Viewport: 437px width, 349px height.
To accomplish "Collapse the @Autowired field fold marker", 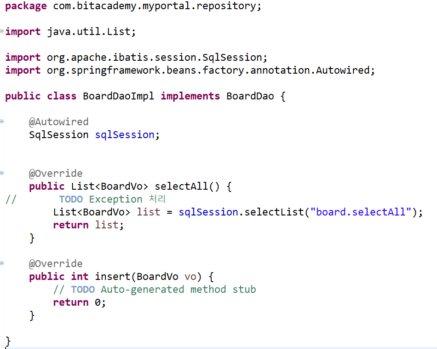I will click(2, 122).
